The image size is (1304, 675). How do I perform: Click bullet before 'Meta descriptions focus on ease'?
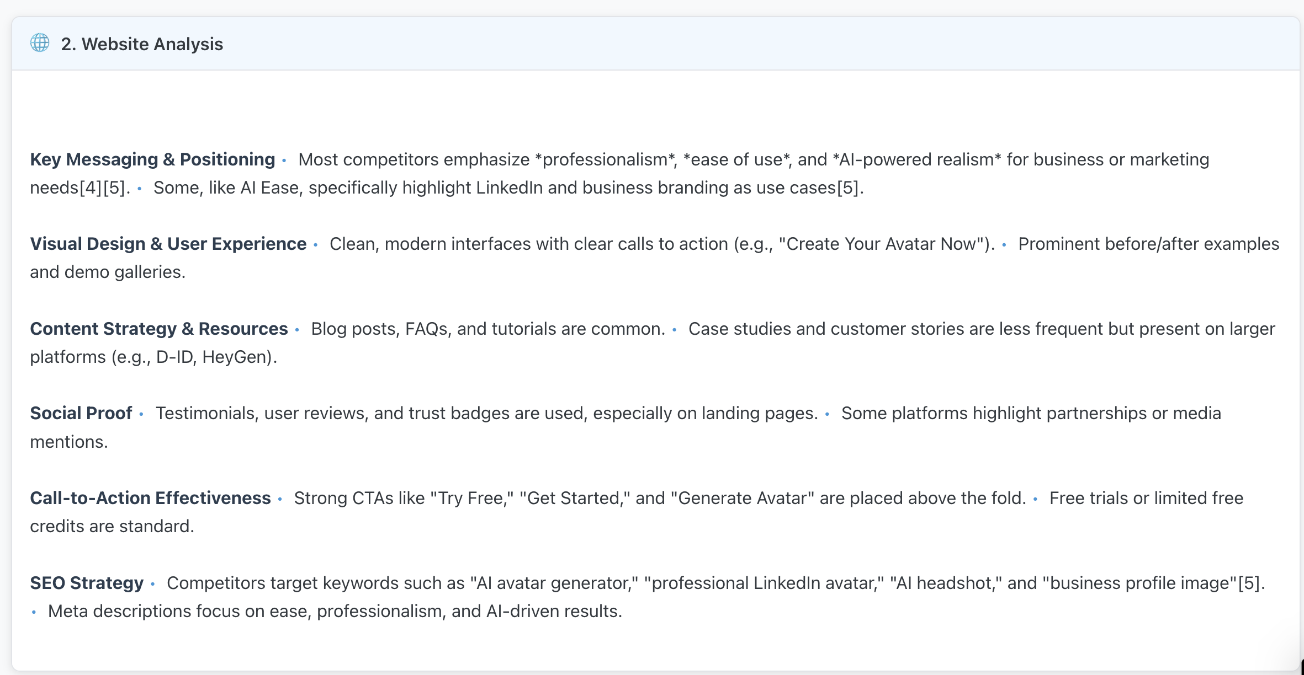point(34,612)
